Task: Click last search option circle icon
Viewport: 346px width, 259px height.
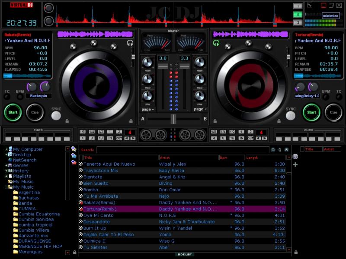Action: 286,150
